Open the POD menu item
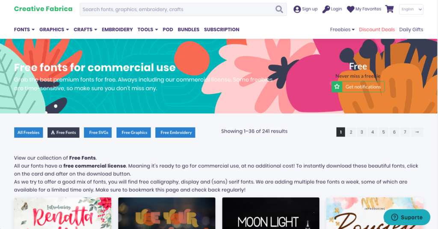 click(x=168, y=30)
